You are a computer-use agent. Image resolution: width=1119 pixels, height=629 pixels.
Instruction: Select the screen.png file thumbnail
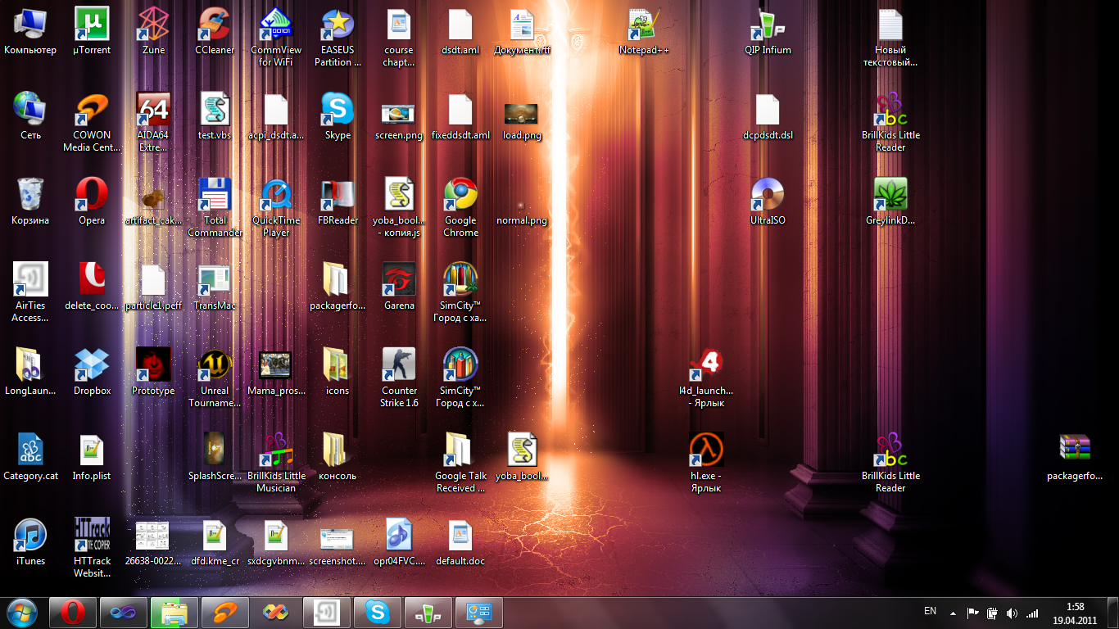(x=399, y=114)
